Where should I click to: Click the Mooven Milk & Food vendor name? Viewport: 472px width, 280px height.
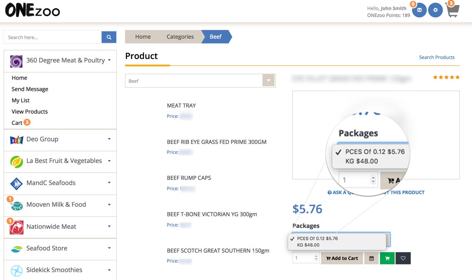[x=56, y=205]
